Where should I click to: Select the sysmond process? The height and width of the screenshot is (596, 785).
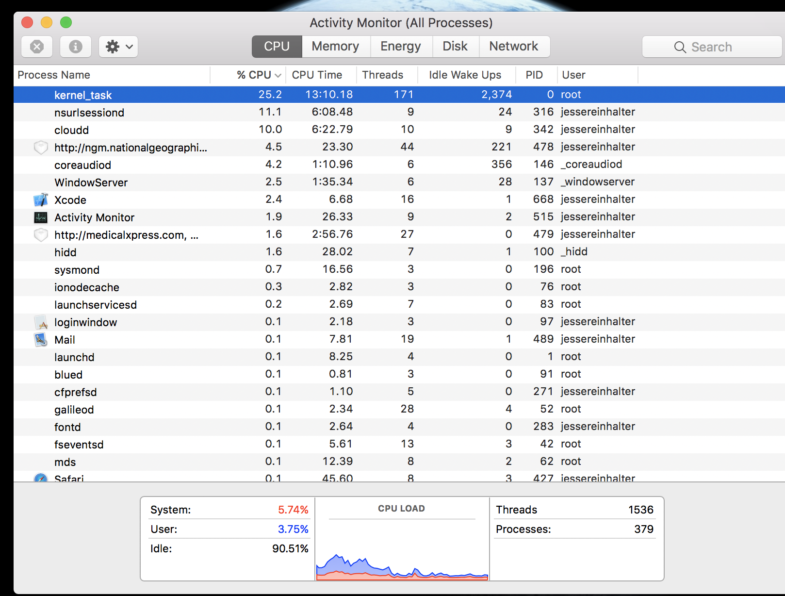click(x=399, y=269)
